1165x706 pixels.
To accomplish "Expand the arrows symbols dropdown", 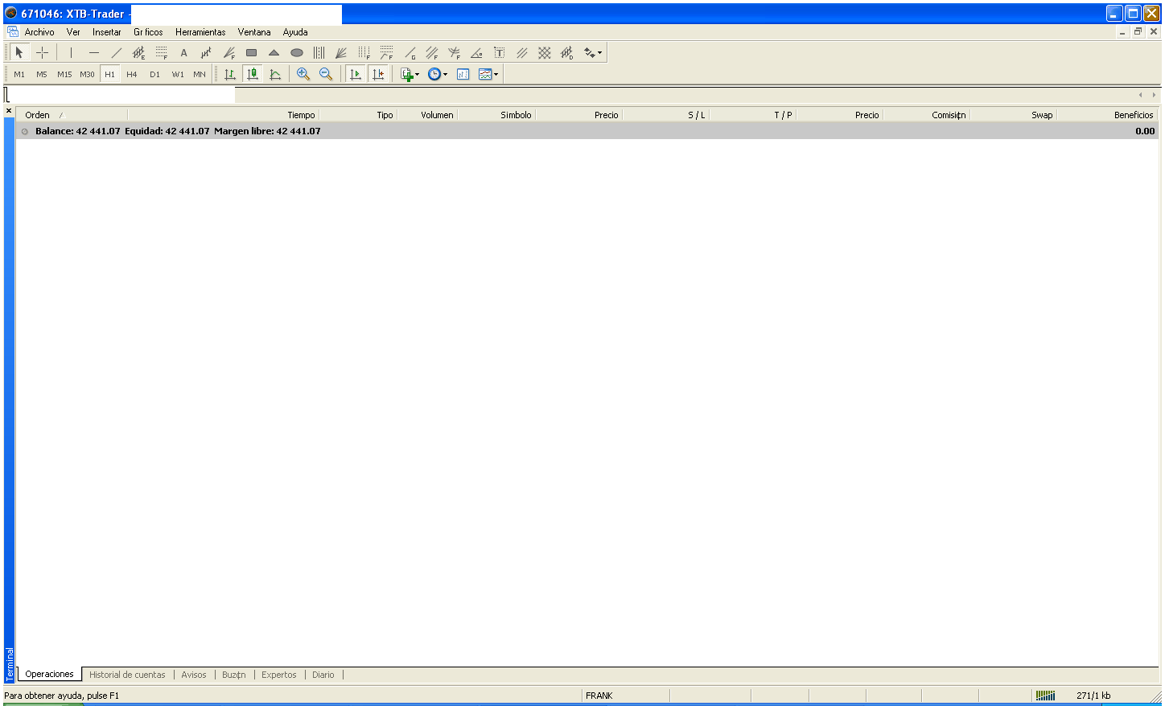I will 599,53.
